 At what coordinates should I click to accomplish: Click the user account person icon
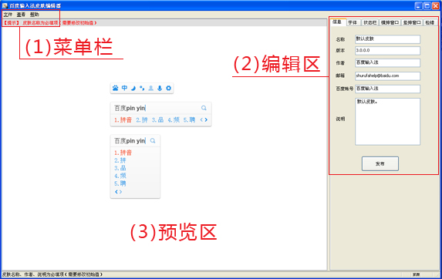[x=151, y=88]
